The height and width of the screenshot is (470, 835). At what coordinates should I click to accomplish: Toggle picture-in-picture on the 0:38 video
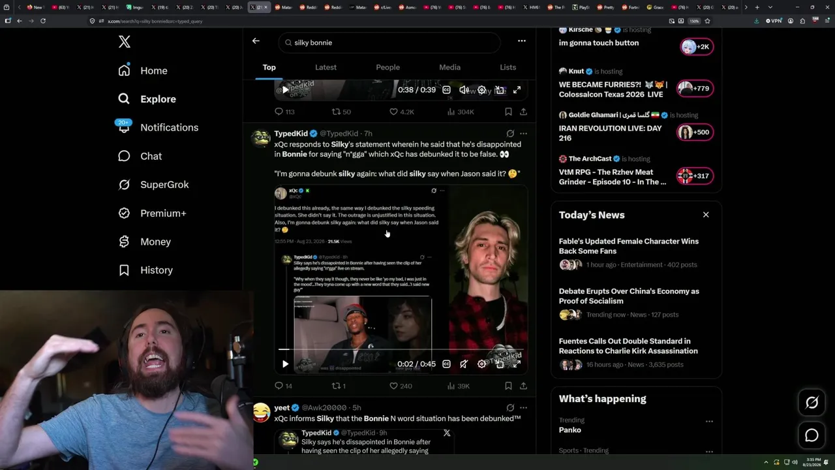500,90
